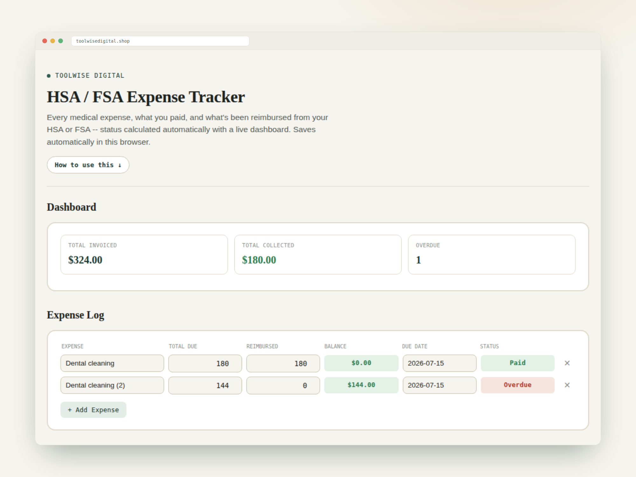Click the $324.00 total invoiced value

[85, 260]
